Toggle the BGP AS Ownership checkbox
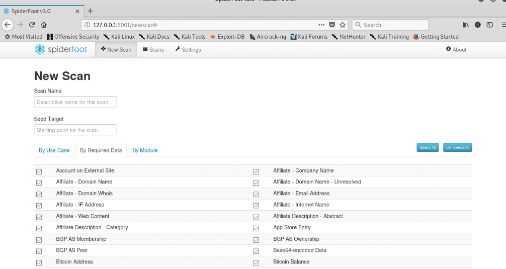Viewport: 506px width, 269px height. coord(256,240)
